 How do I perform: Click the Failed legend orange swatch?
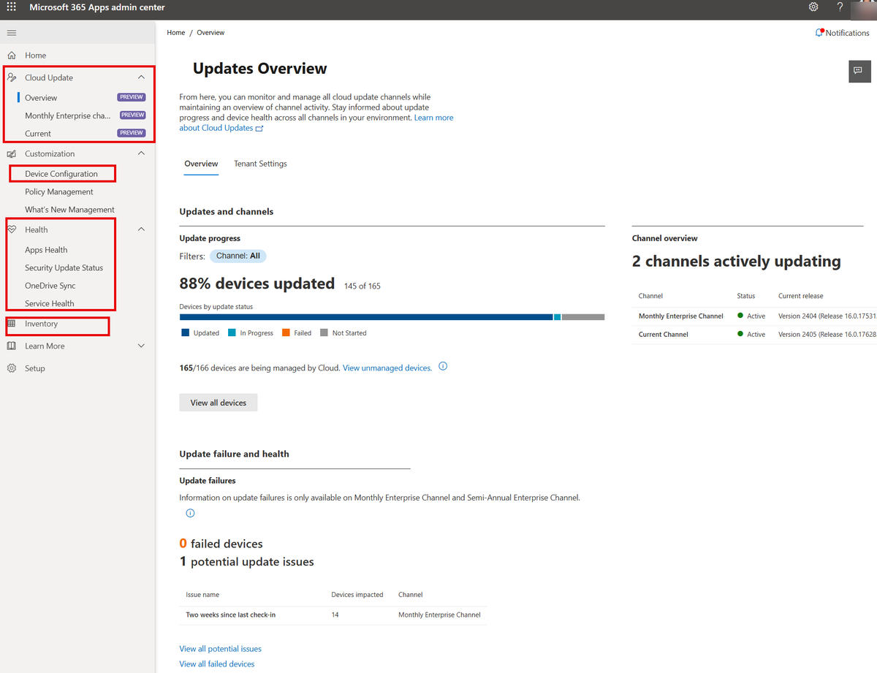click(x=286, y=333)
